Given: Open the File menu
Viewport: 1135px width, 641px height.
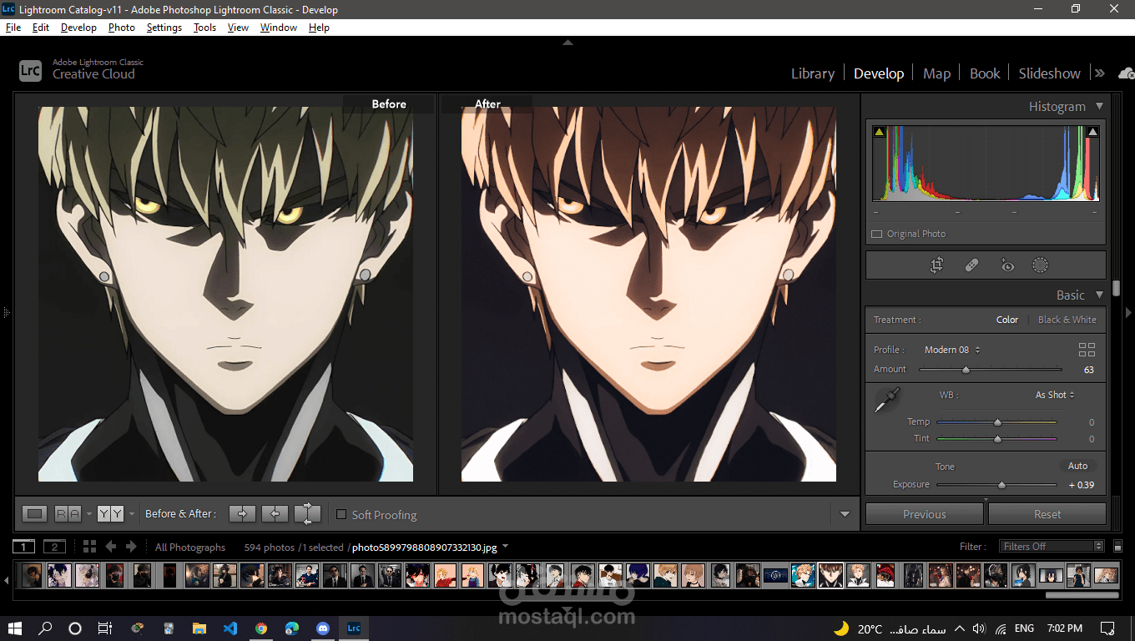Looking at the screenshot, I should tap(13, 28).
